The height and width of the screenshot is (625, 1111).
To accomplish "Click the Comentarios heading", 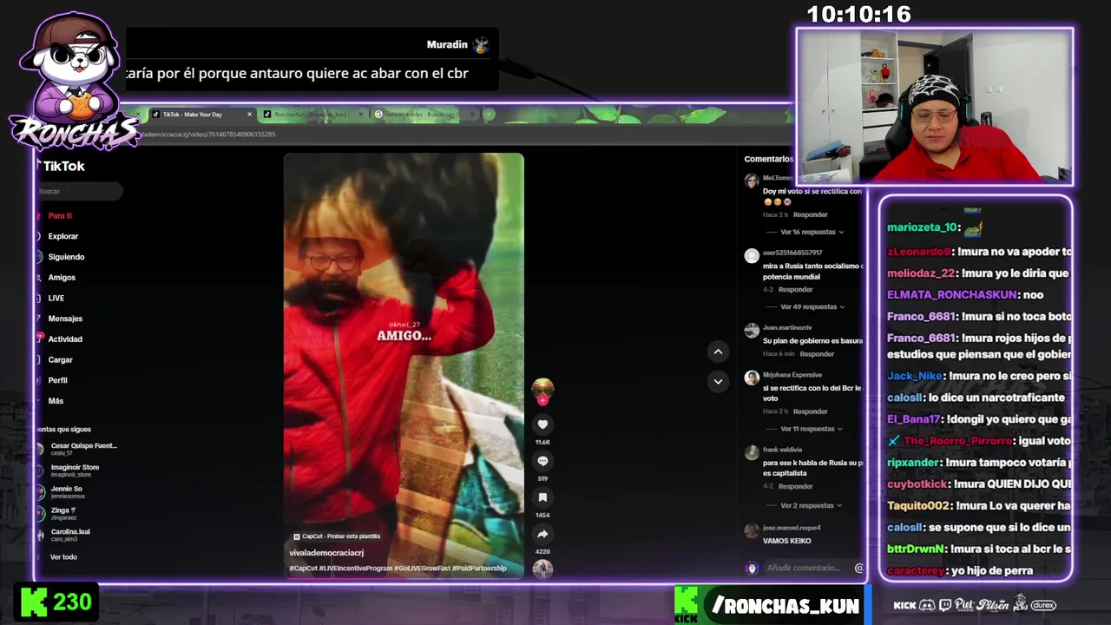I will pos(768,159).
